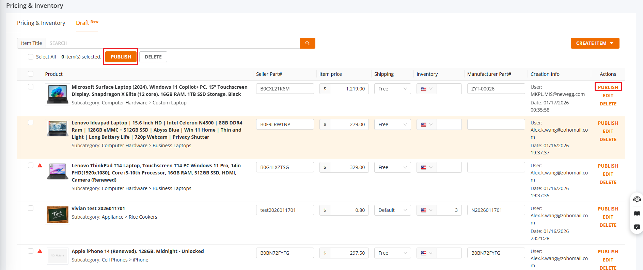Image resolution: width=643 pixels, height=270 pixels.
Task: Open the support chat headset icon
Action: click(637, 199)
